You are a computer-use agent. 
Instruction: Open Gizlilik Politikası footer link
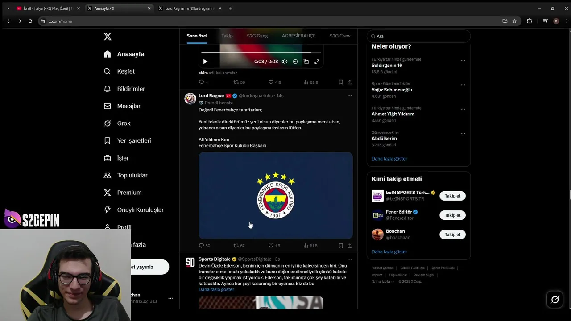coord(412,268)
